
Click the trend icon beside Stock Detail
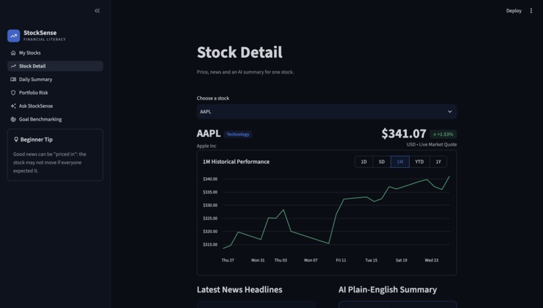[13, 66]
